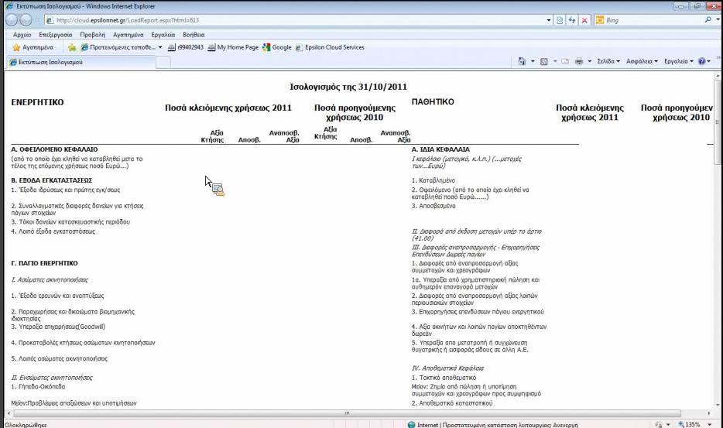Click the Compatibility View icon
723x428 pixels.
click(560, 20)
